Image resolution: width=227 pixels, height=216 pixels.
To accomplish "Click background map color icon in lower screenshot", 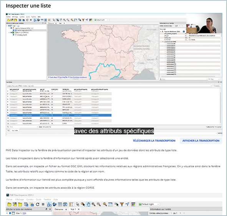I will click(133, 204).
